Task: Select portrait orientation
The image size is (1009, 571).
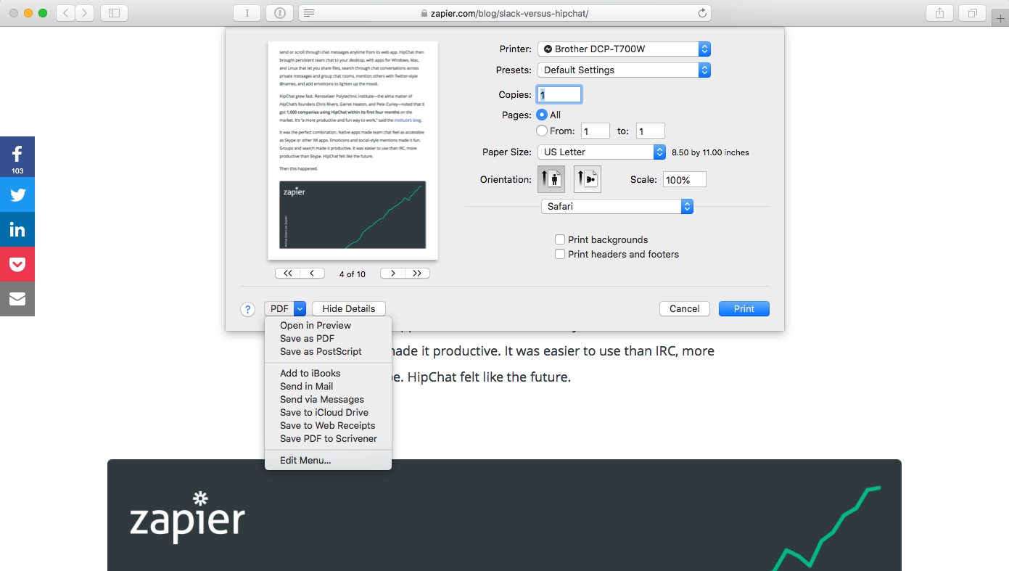Action: (x=551, y=178)
